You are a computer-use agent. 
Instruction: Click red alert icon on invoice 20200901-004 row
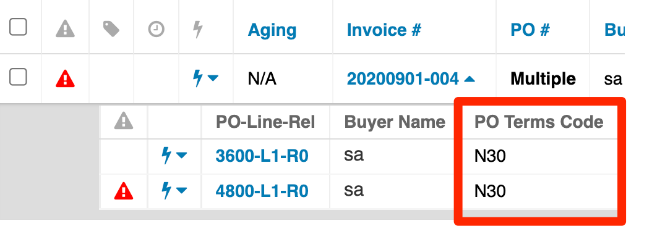66,78
